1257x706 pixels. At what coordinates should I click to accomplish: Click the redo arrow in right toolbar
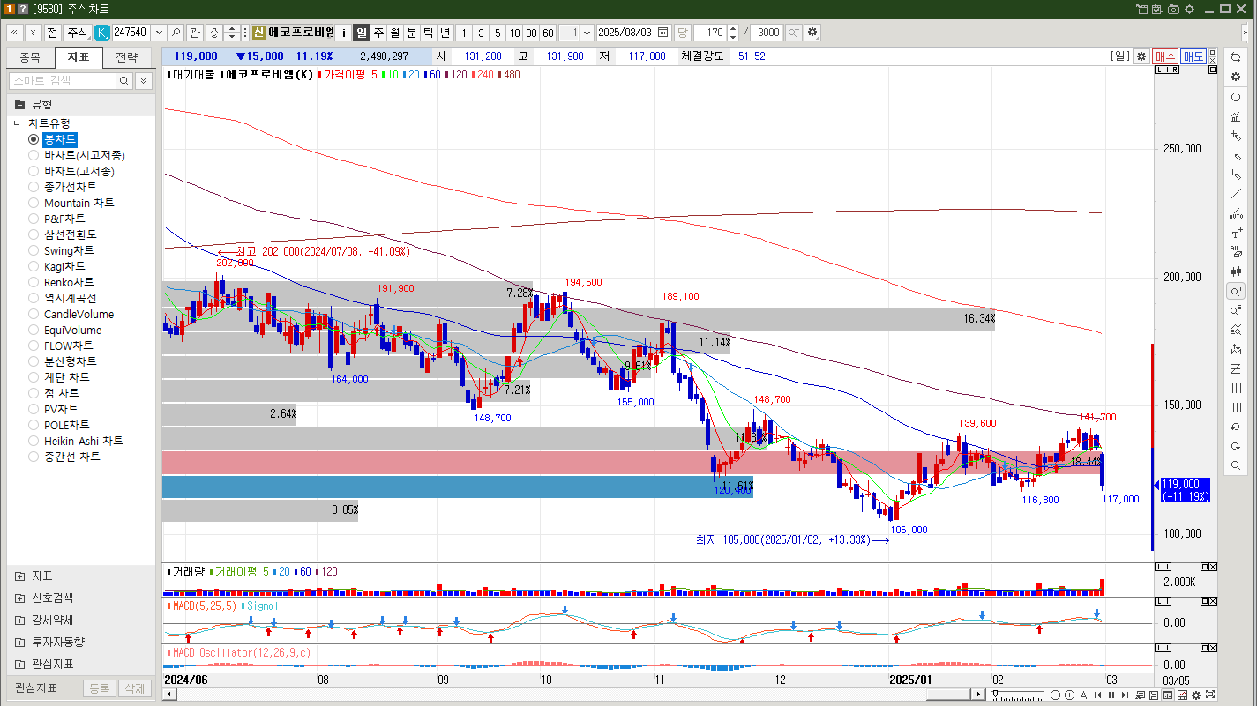(1236, 446)
